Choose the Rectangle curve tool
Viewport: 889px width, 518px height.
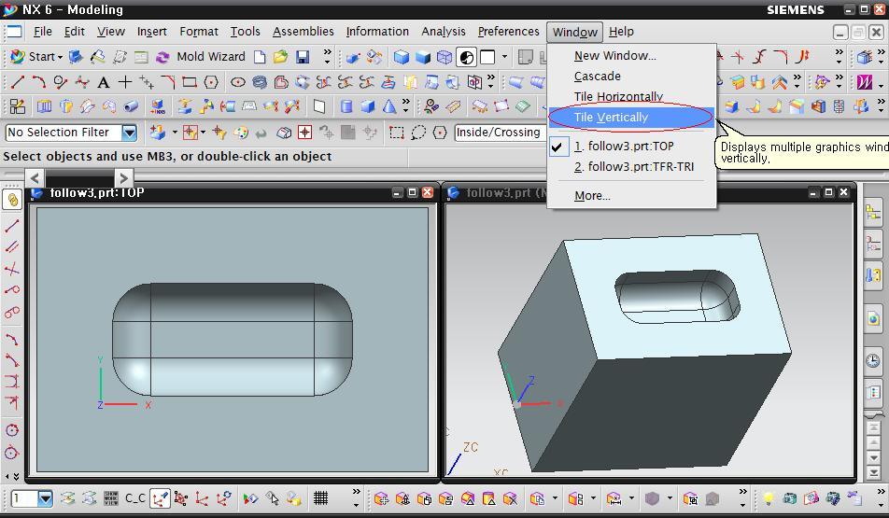pos(189,82)
